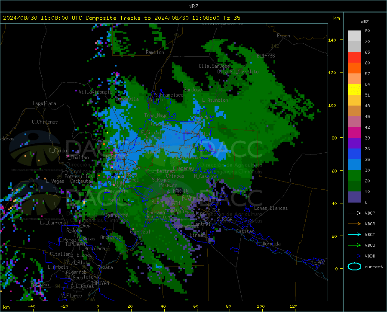The width and height of the screenshot is (387, 312).
Task: Click the 'Encon' map label
Action: coord(283,36)
